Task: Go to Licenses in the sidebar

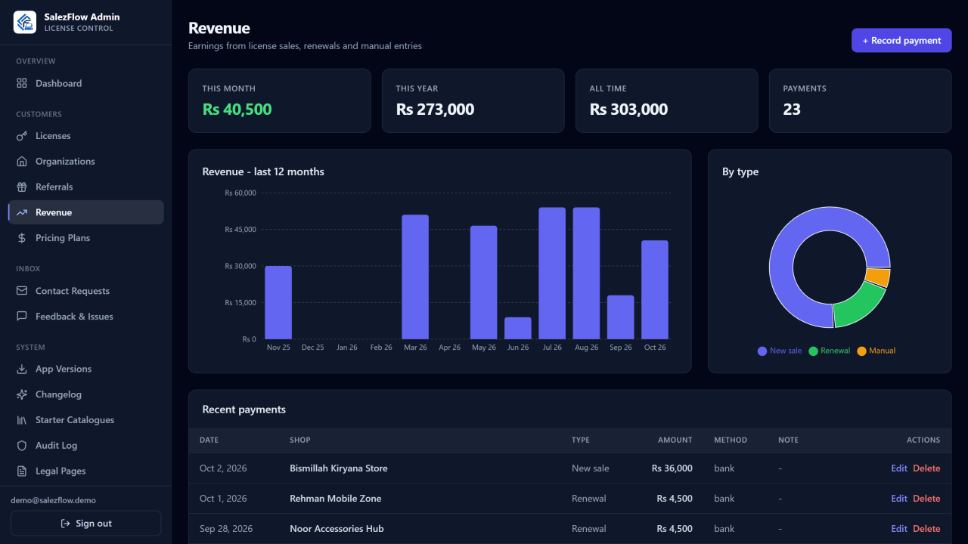Action: coord(86,136)
